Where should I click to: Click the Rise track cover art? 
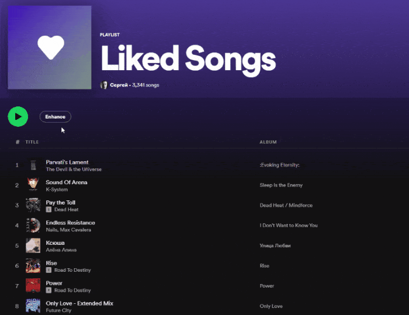[x=33, y=266]
